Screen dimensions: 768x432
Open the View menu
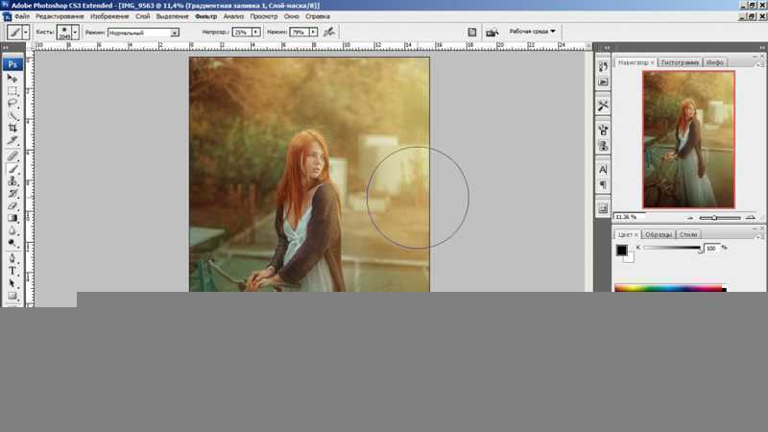click(x=263, y=16)
